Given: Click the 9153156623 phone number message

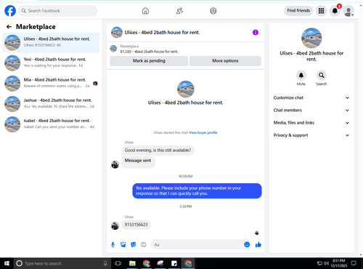Looking at the screenshot, I should click(x=136, y=225).
